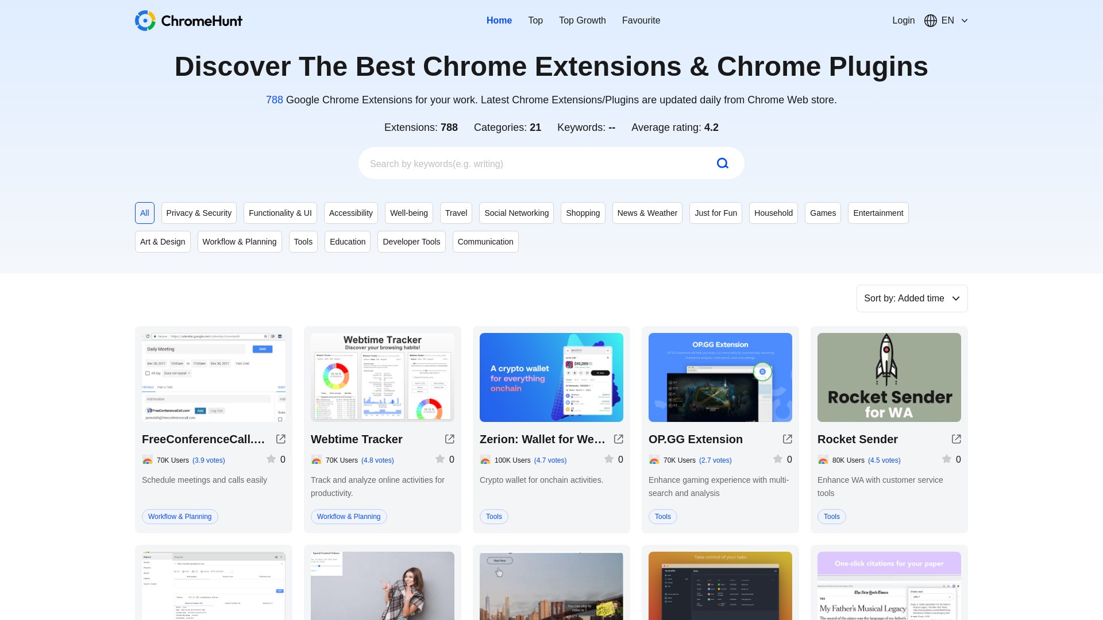Image resolution: width=1103 pixels, height=620 pixels.
Task: Click the Login link
Action: tap(903, 20)
